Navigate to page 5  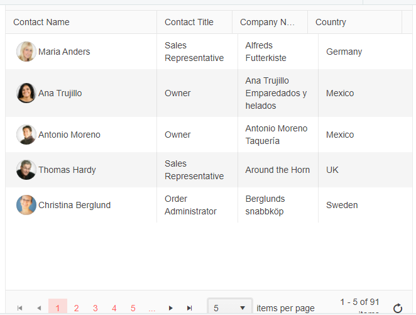tap(133, 308)
